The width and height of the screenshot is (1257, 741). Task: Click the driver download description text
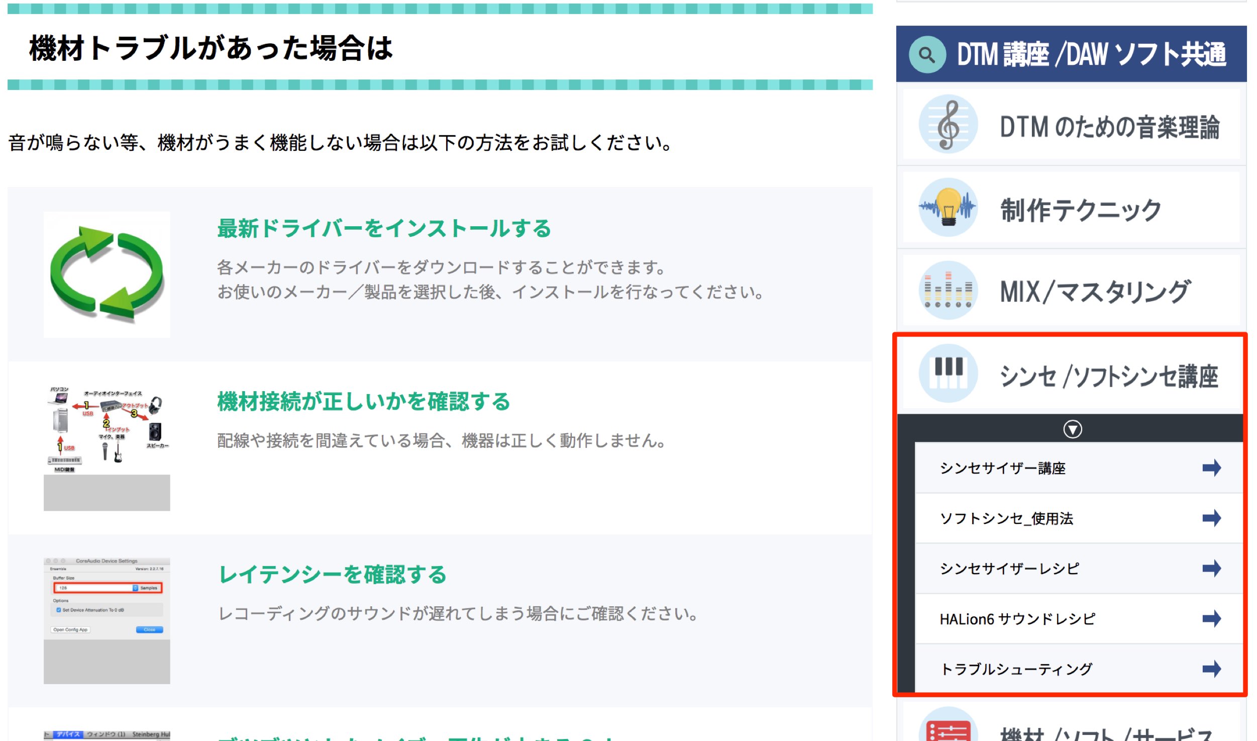coord(490,280)
